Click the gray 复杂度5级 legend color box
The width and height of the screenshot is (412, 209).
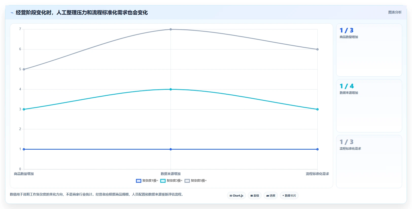click(x=187, y=181)
